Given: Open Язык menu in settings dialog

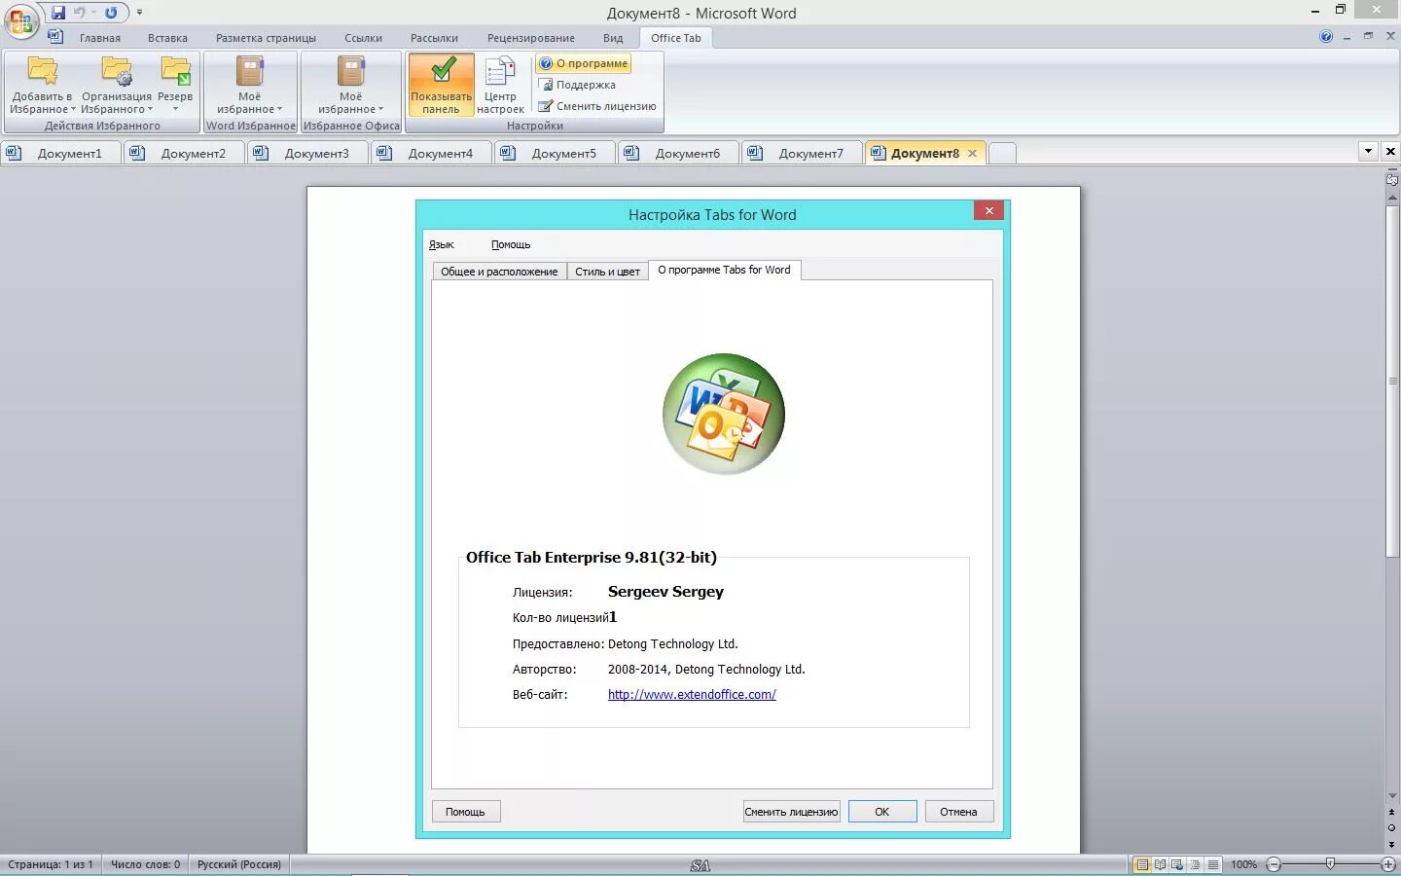Looking at the screenshot, I should point(442,244).
